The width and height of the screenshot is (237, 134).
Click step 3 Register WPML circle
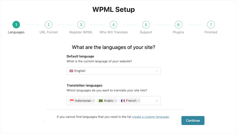pyautogui.click(x=81, y=25)
